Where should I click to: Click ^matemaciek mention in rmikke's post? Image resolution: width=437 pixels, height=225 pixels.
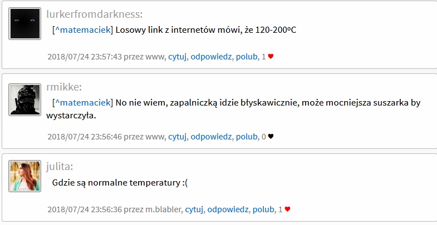[82, 103]
